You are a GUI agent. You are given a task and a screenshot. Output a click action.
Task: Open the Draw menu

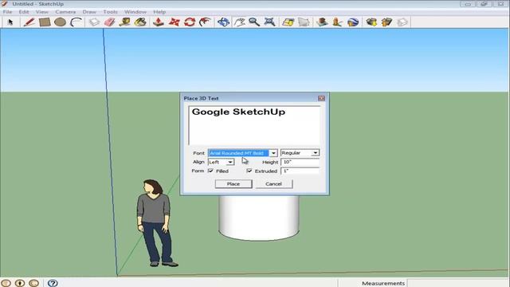pos(89,12)
